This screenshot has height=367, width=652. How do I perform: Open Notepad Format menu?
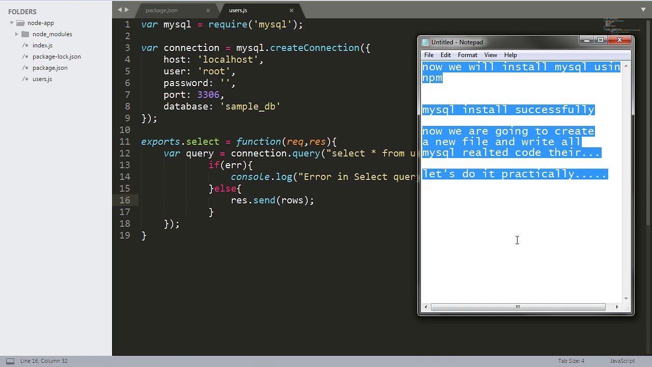coord(467,55)
